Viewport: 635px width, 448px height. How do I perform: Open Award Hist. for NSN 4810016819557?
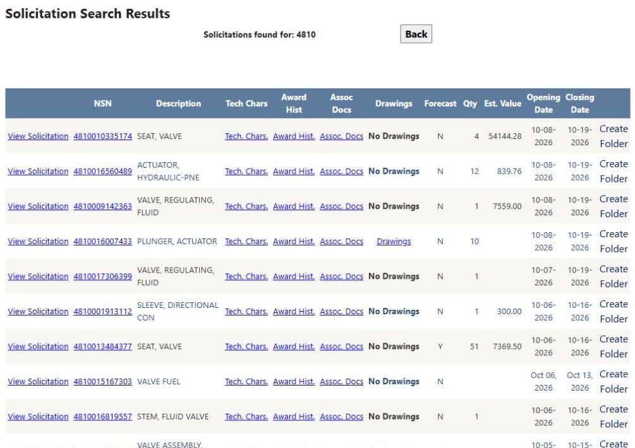click(x=294, y=417)
